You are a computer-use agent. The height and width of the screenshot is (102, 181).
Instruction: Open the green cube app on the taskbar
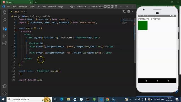click(94, 99)
